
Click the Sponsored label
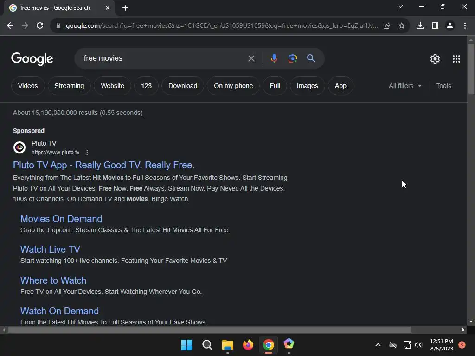click(29, 131)
